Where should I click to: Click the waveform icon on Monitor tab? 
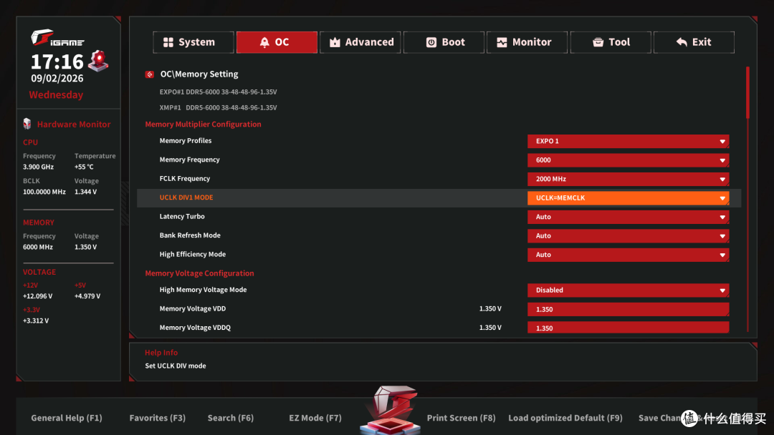click(502, 42)
